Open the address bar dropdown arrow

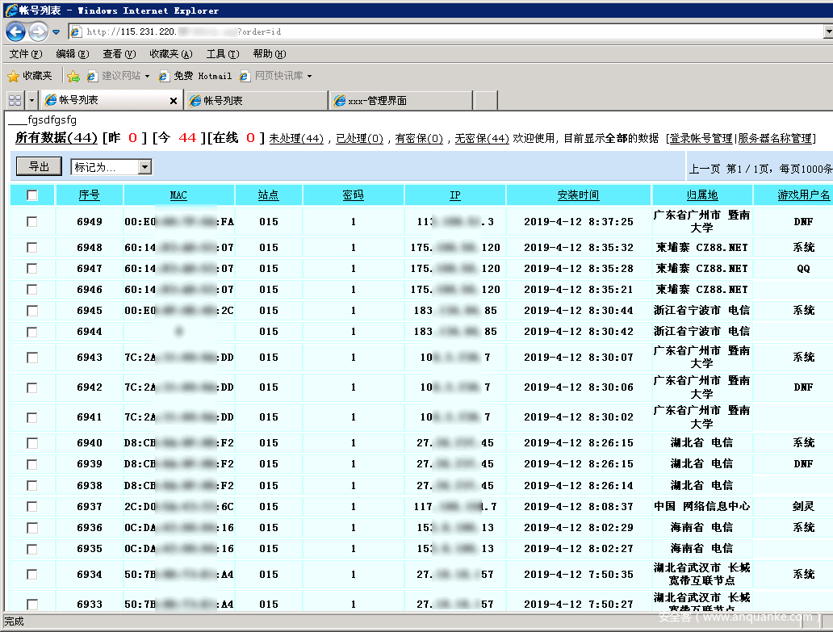coord(827,32)
